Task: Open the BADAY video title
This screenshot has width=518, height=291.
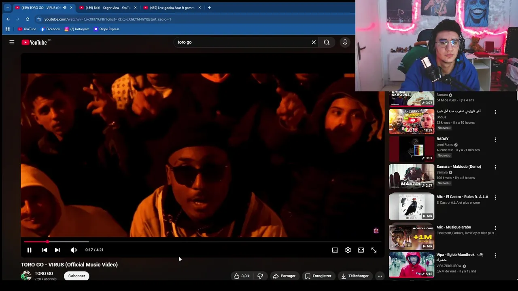Action: 442,139
